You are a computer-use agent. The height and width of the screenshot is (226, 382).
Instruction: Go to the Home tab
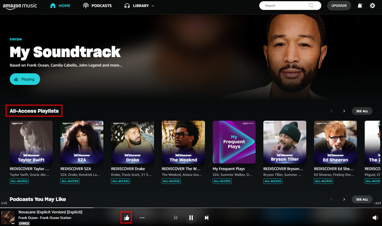(60, 6)
